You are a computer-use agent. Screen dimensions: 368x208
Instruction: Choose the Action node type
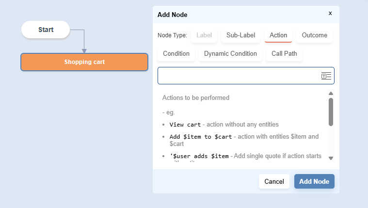tap(278, 35)
